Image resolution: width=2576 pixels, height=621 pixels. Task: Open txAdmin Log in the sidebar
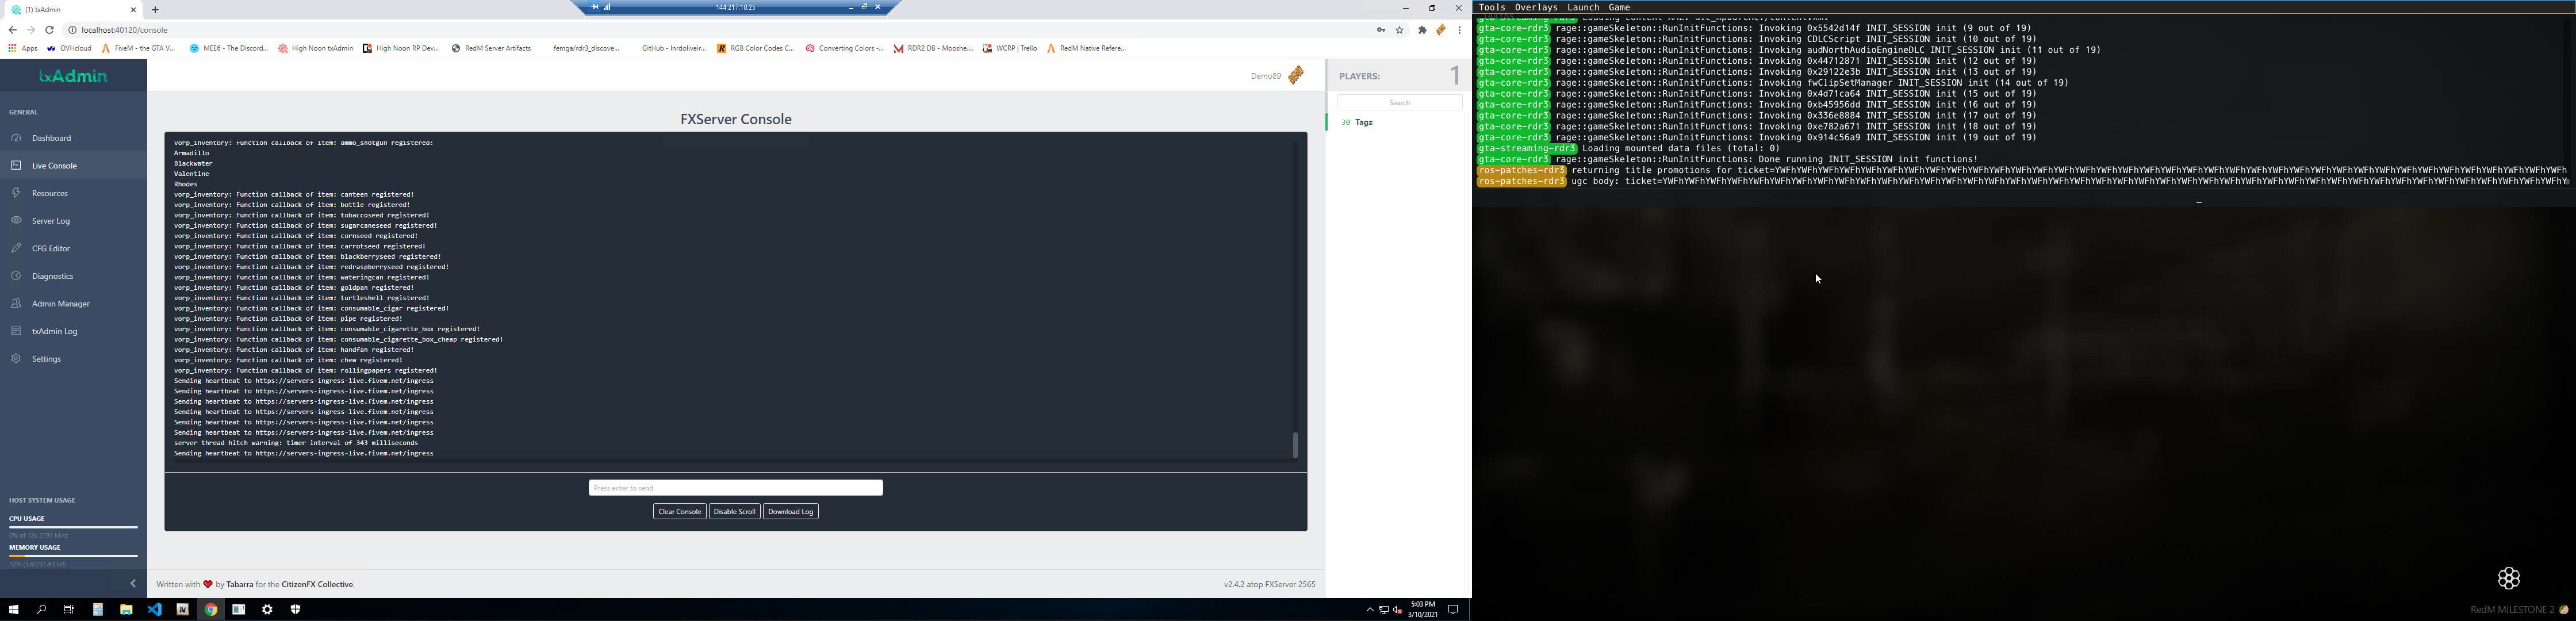(x=54, y=331)
